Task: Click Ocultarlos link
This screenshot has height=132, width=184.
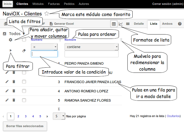Action: pos(173,116)
